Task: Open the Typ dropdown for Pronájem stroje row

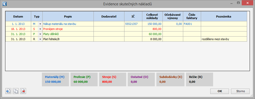Action: pyautogui.click(x=40, y=29)
